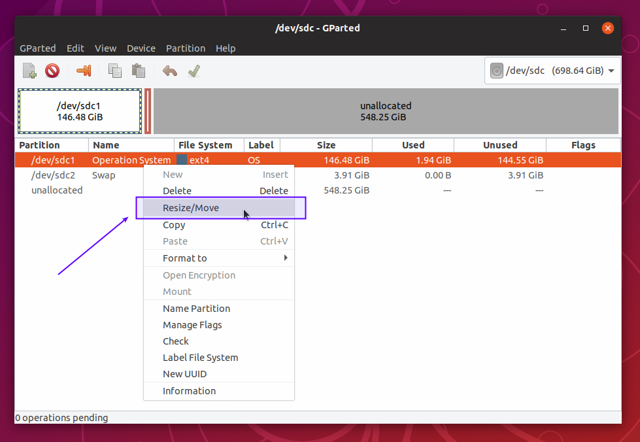
Task: Open the Device menu
Action: pos(141,48)
